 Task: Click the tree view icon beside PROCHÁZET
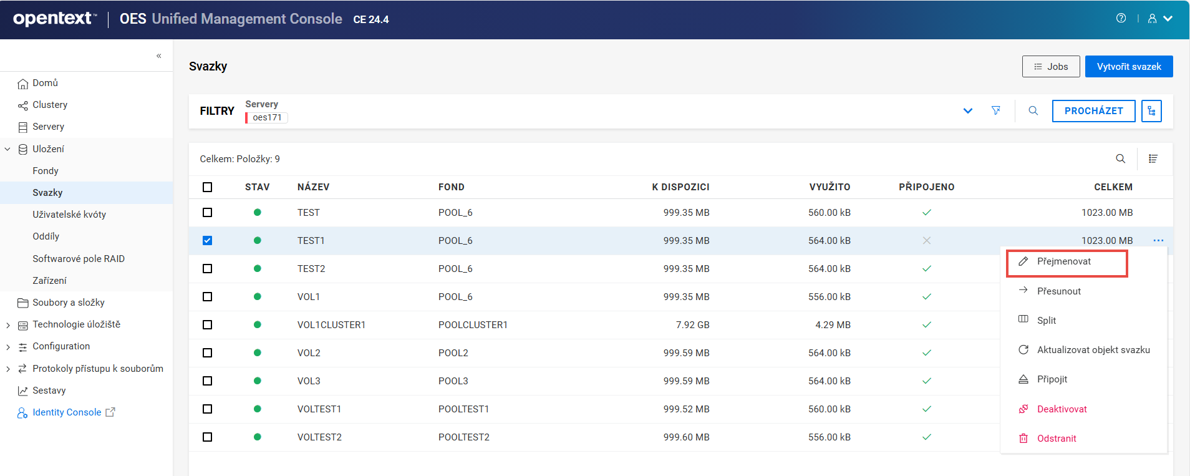click(1151, 111)
